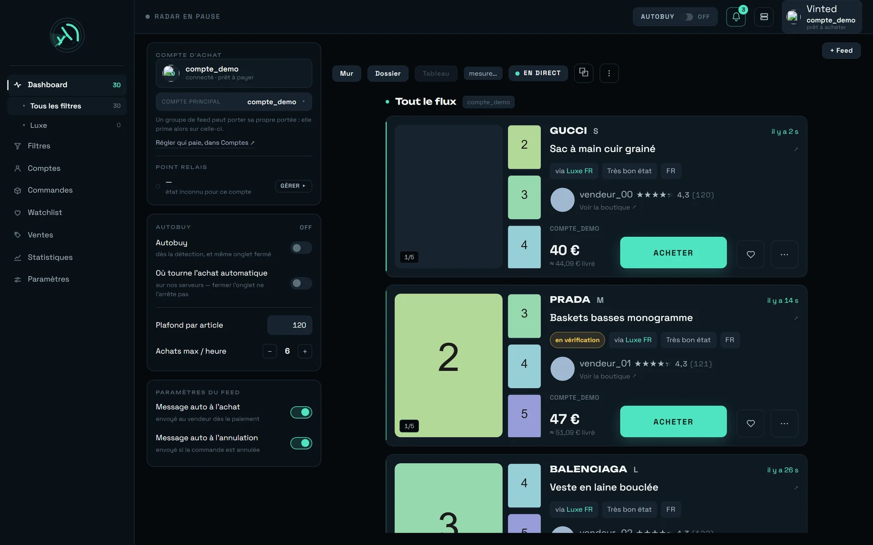Click the stacked panels icon beside the bell
Screen dimensions: 873x545
tap(764, 17)
